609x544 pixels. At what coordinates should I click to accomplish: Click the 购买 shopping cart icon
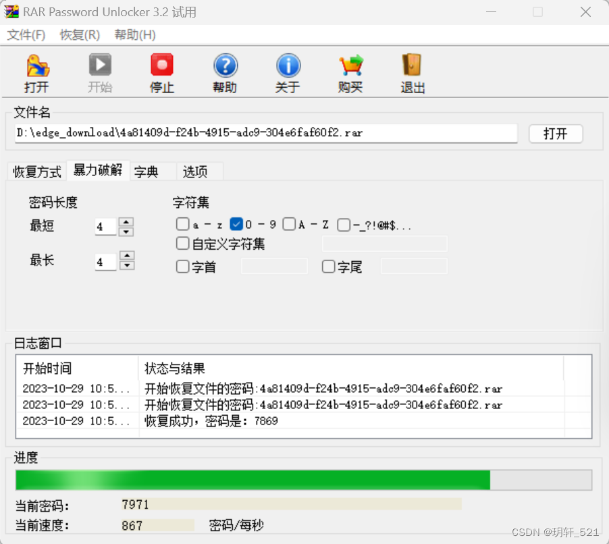pyautogui.click(x=350, y=65)
